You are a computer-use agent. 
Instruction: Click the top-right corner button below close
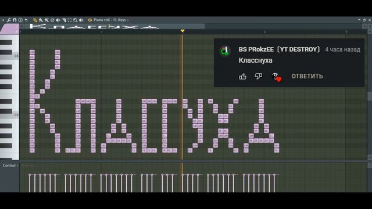(x=370, y=26)
